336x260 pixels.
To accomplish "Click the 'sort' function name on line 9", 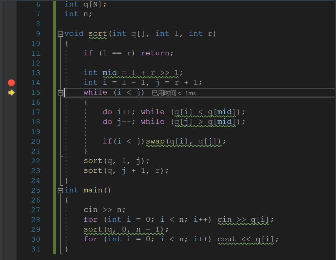I will 98,34.
